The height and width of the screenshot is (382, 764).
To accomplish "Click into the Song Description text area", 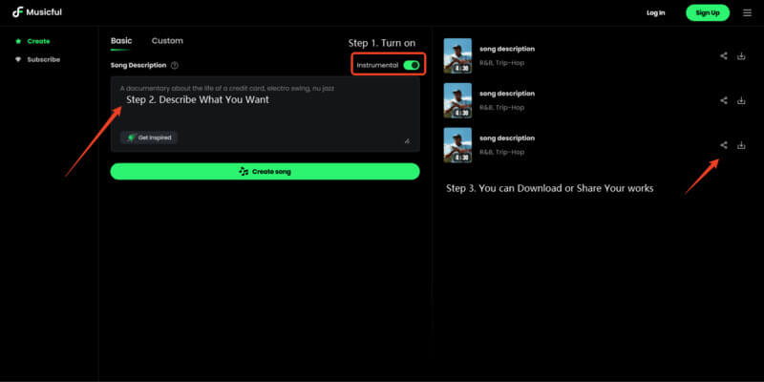I will pyautogui.click(x=265, y=114).
